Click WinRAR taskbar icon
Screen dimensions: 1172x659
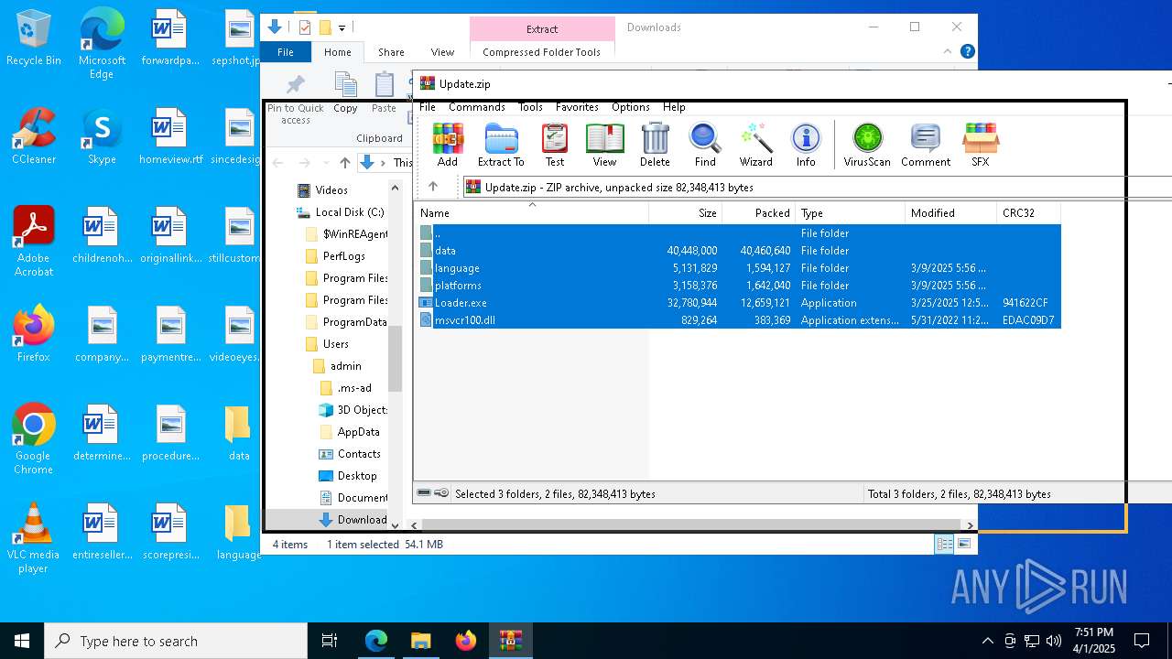pyautogui.click(x=510, y=641)
